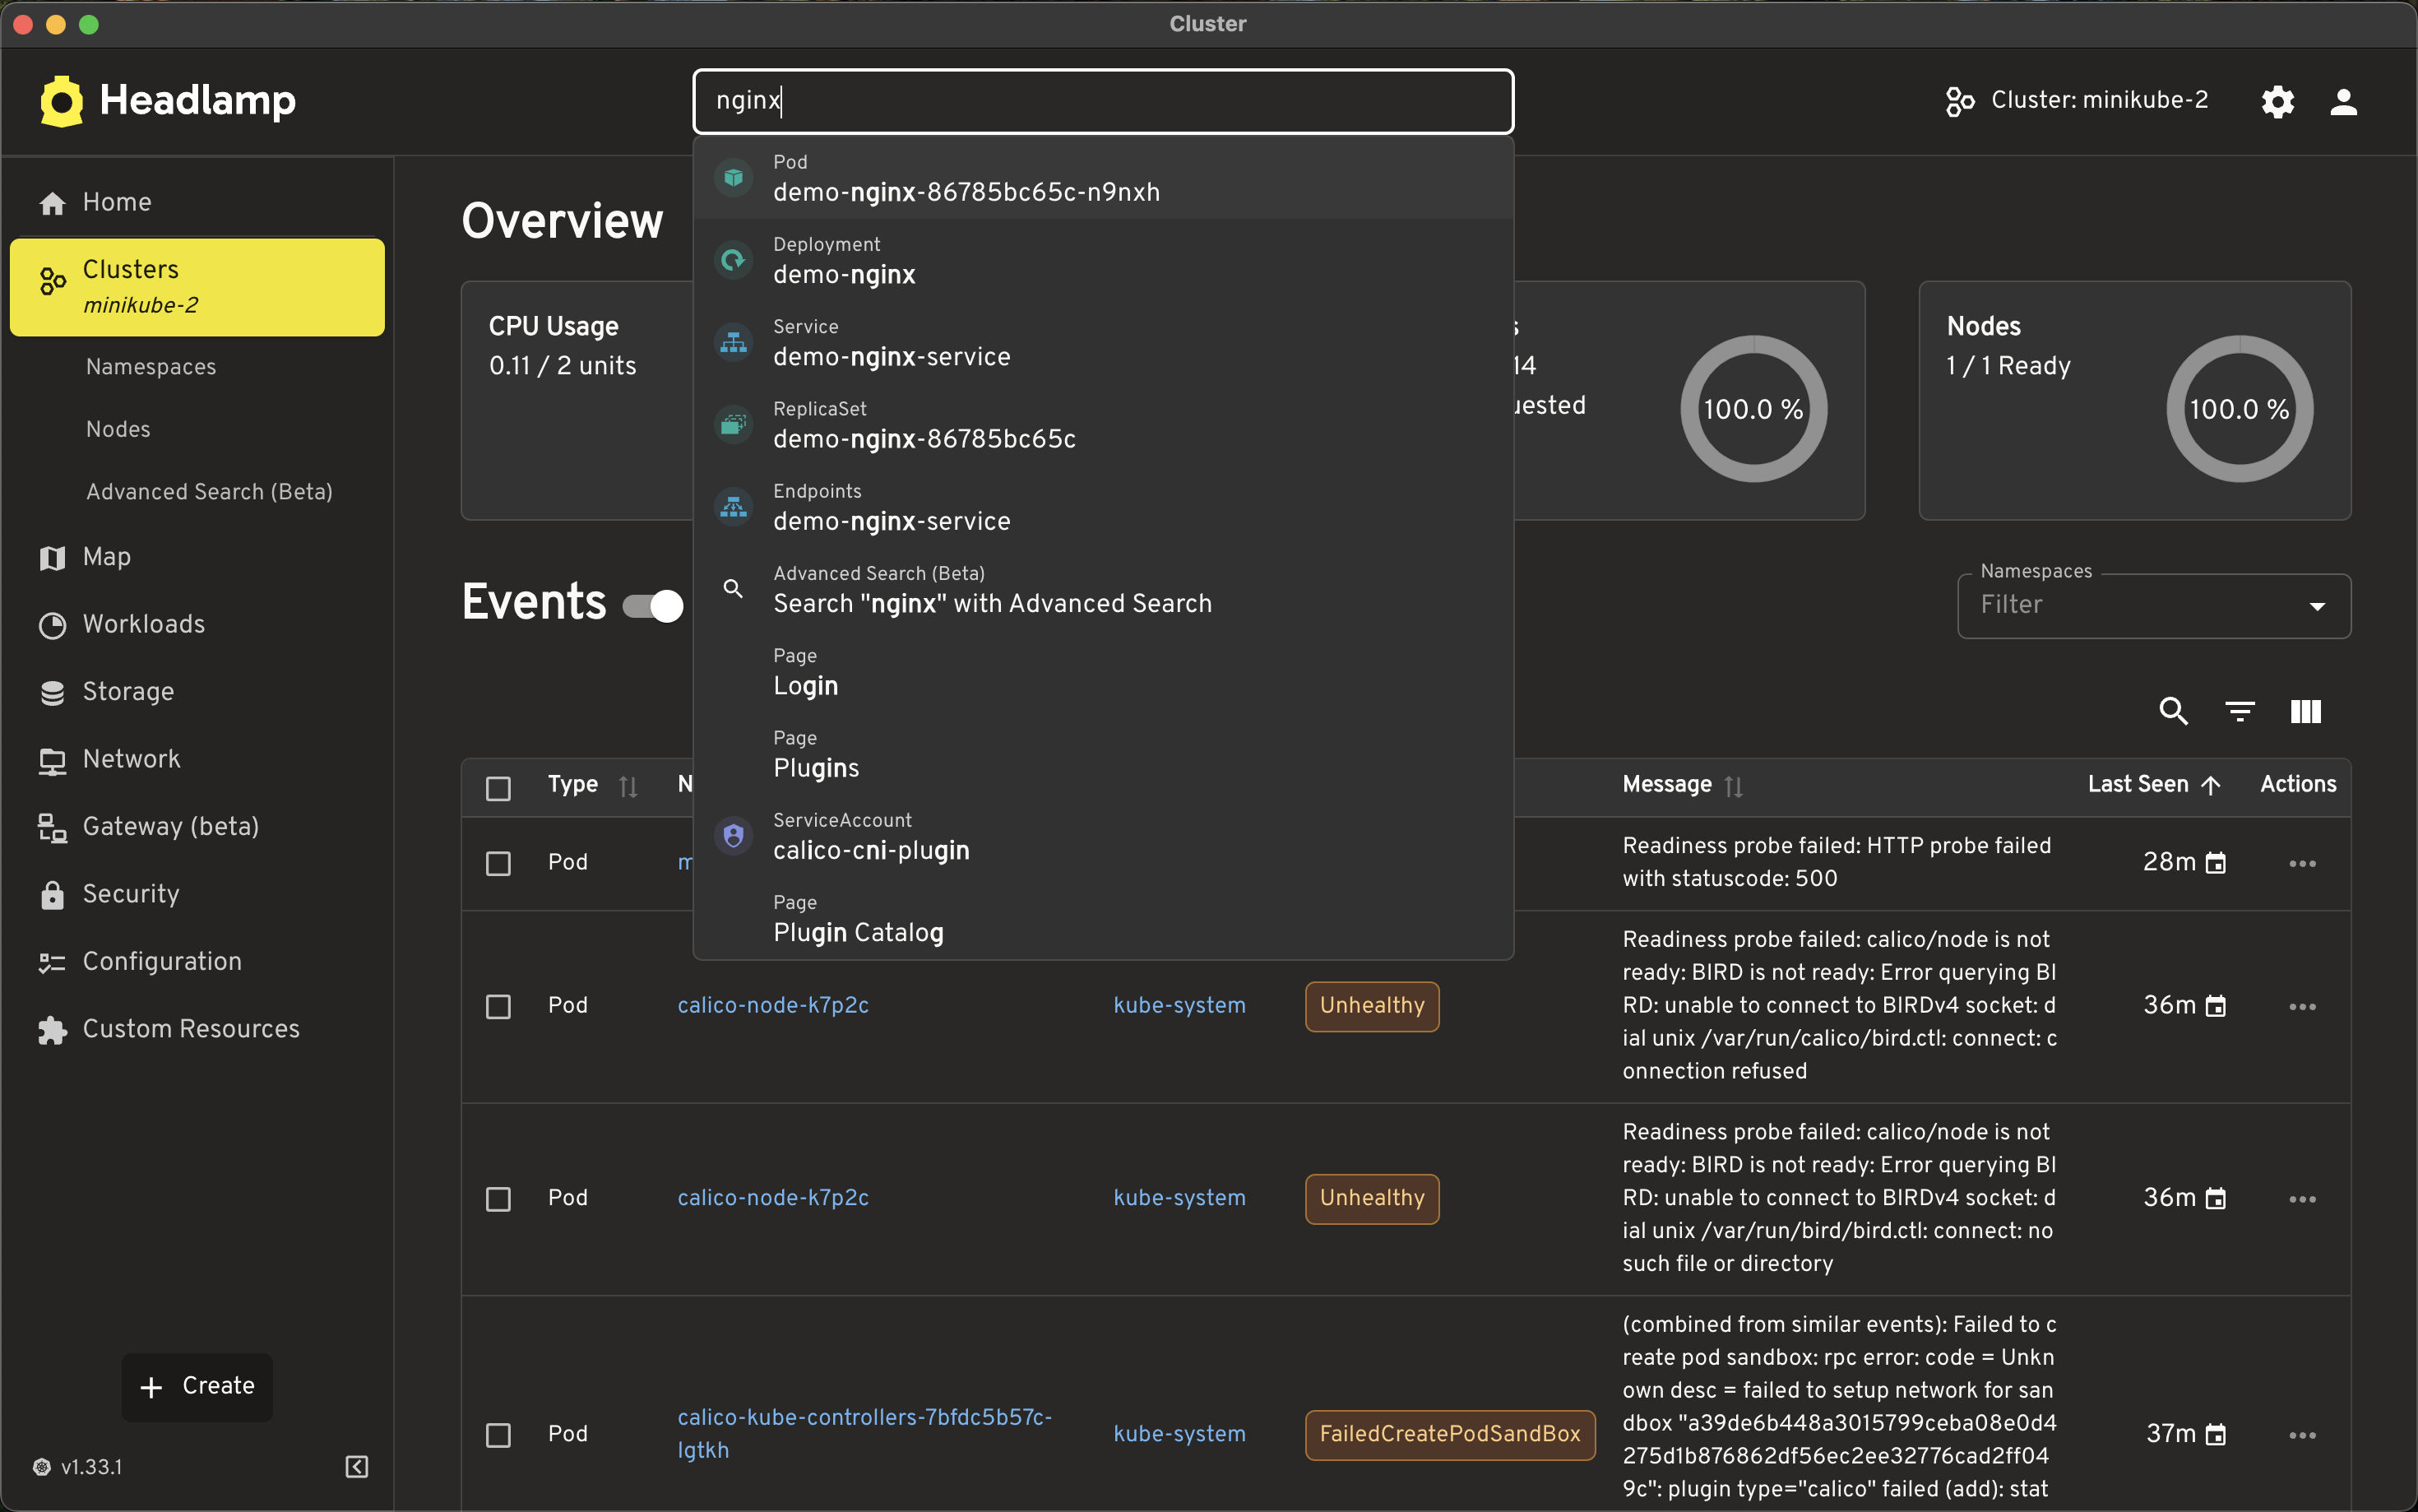Select the Map sidebar icon
2418x1512 pixels.
pyautogui.click(x=52, y=557)
